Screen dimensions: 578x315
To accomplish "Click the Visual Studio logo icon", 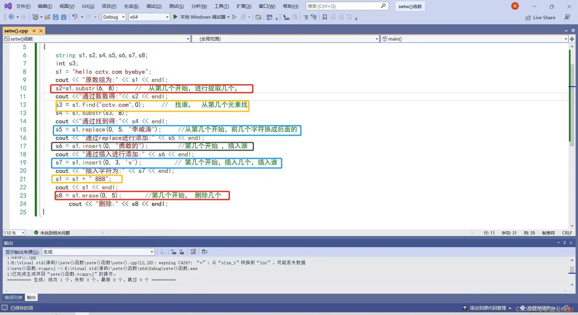I will pos(8,6).
